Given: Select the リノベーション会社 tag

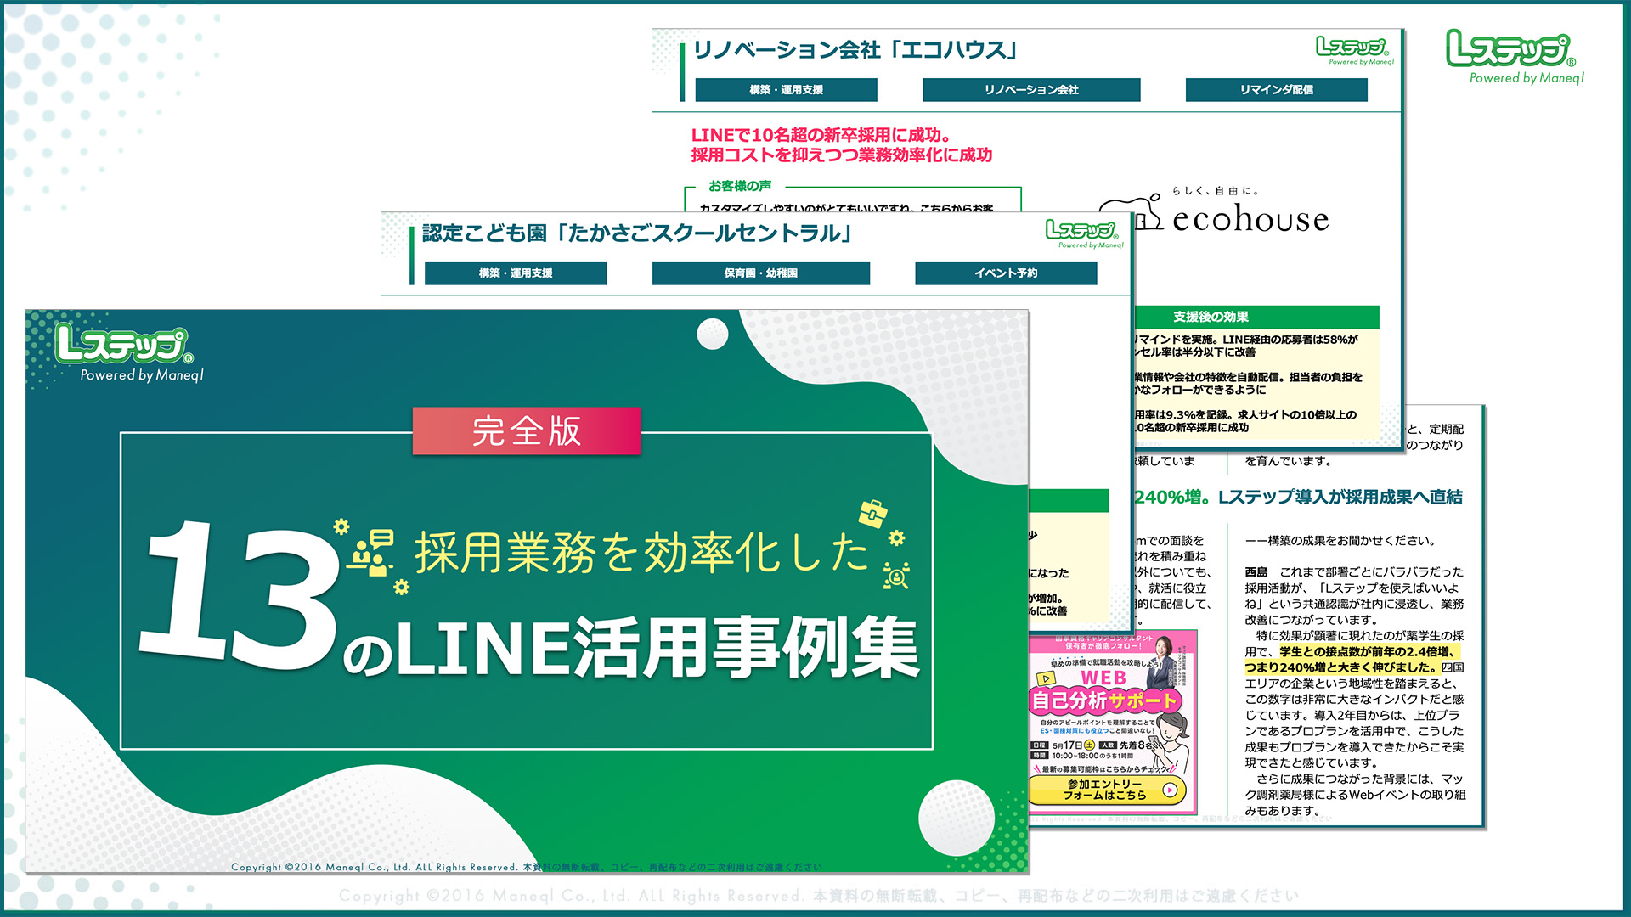Looking at the screenshot, I should click(x=1031, y=89).
